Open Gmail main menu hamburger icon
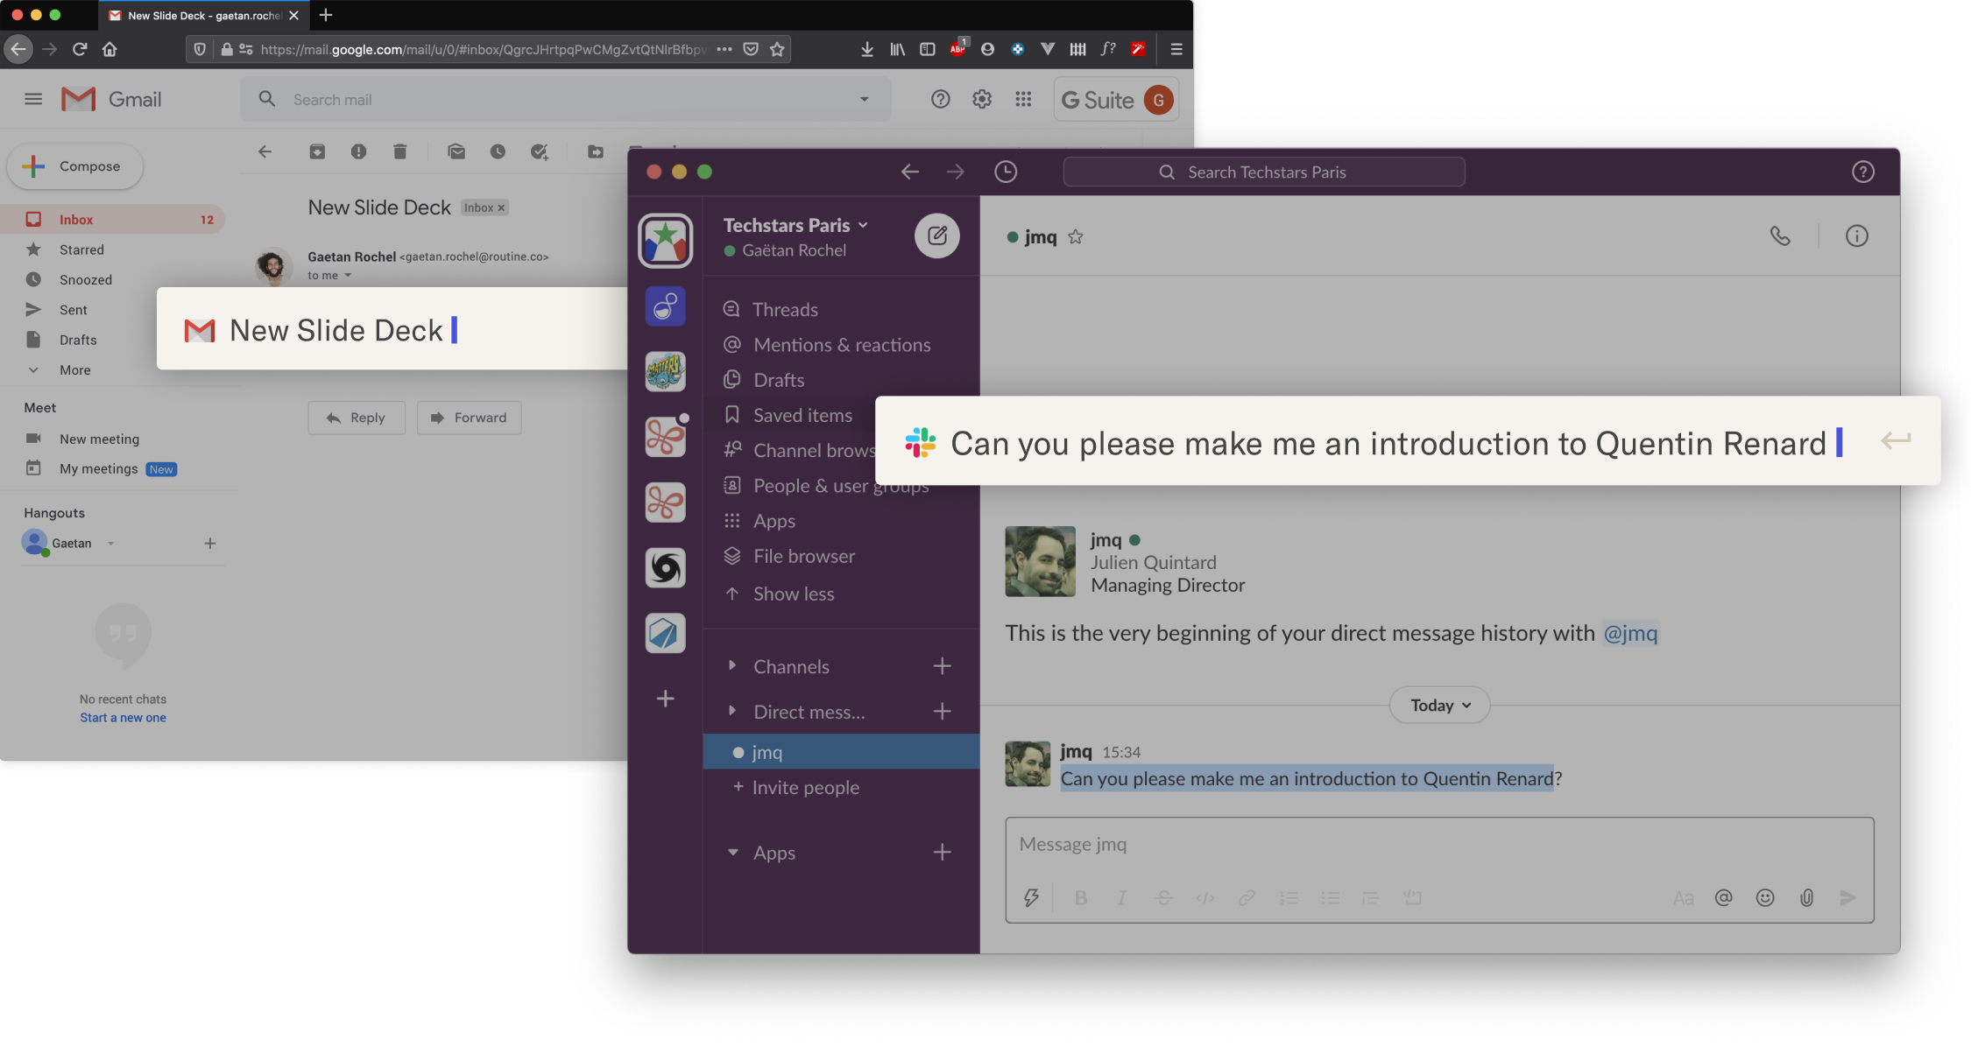This screenshot has height=1047, width=1971. coord(33,99)
